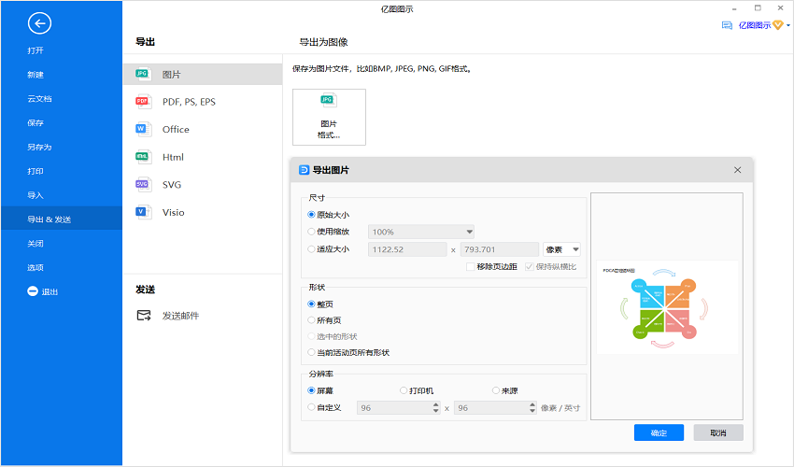Open the 云文档 menu item
The image size is (794, 467).
(39, 99)
